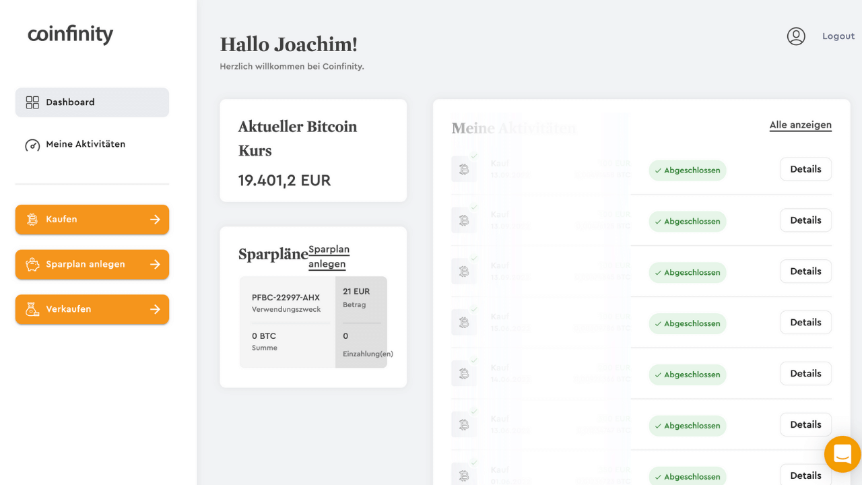862x485 pixels.
Task: Open the user profile icon next to Logout
Action: pos(796,36)
